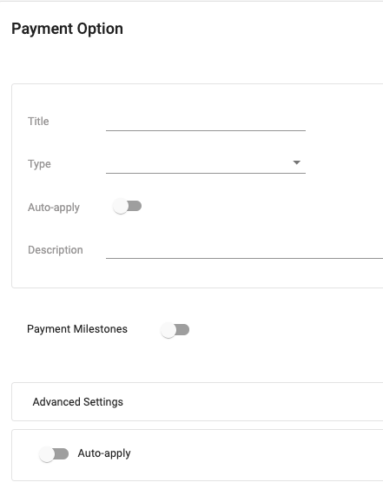Viewport: 383px width, 489px height.
Task: Enable the Auto-apply switch below Type
Action: [x=128, y=207]
